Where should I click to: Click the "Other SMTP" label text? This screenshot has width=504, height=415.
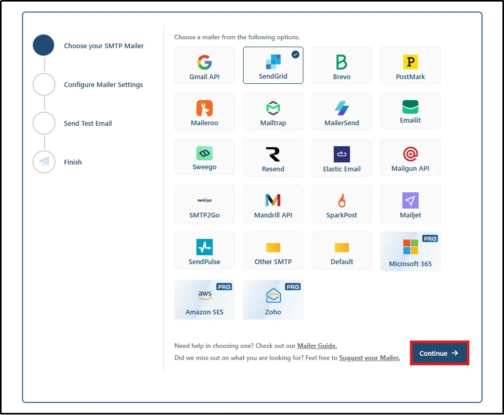coord(273,261)
